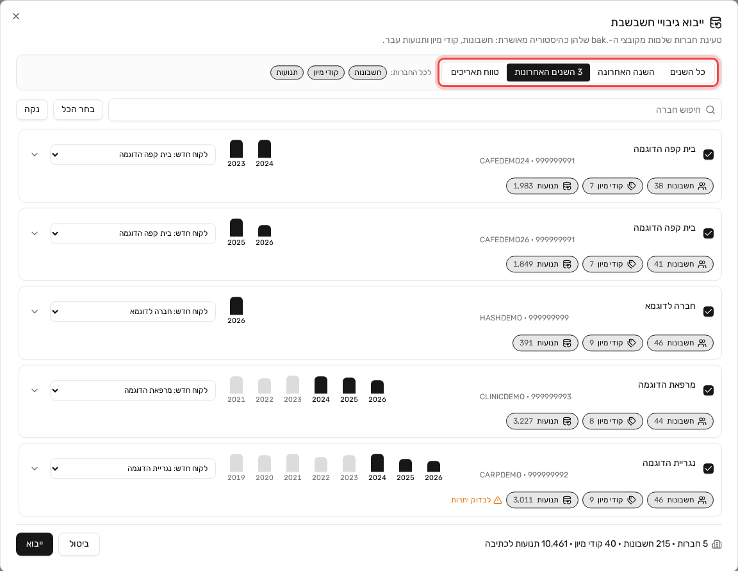Open the 'לקוח חדש: מרפאת הדוגמה' dropdown
Screen dimensions: 738x571
click(133, 390)
